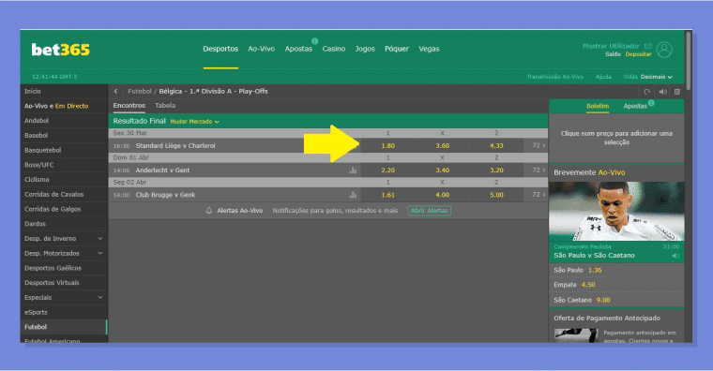This screenshot has width=713, height=371.
Task: Click the Standard Liège v Charleroi match name
Action: coord(175,146)
